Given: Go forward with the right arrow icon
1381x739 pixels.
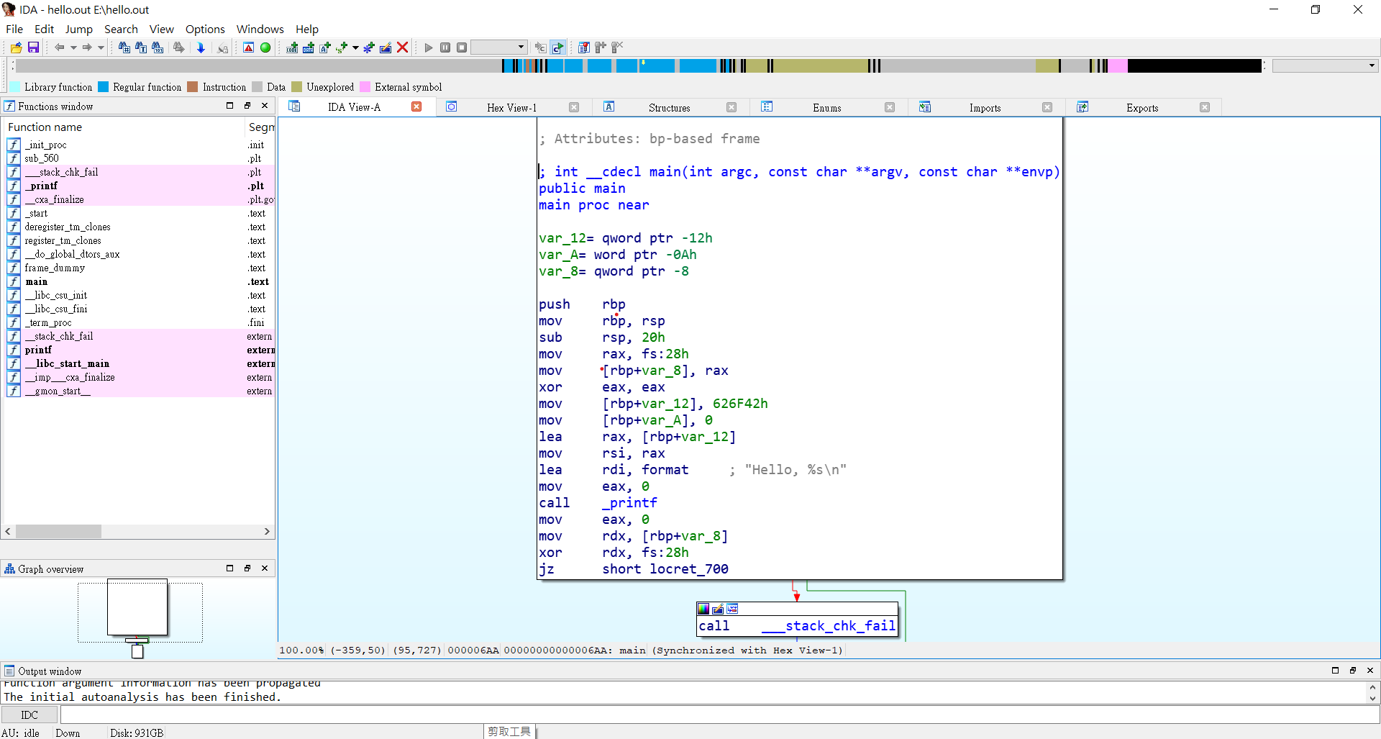Looking at the screenshot, I should (x=87, y=47).
